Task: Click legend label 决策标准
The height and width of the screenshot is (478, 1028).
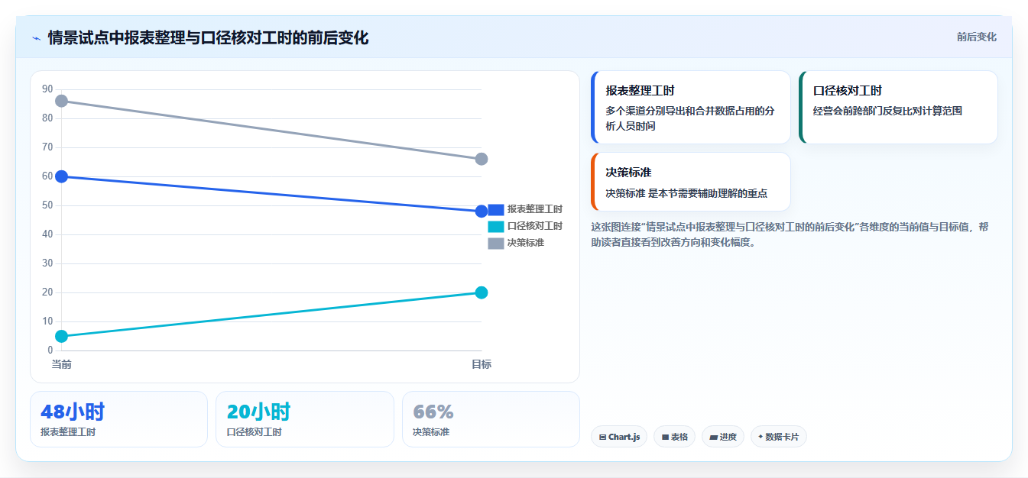Action: pos(526,243)
